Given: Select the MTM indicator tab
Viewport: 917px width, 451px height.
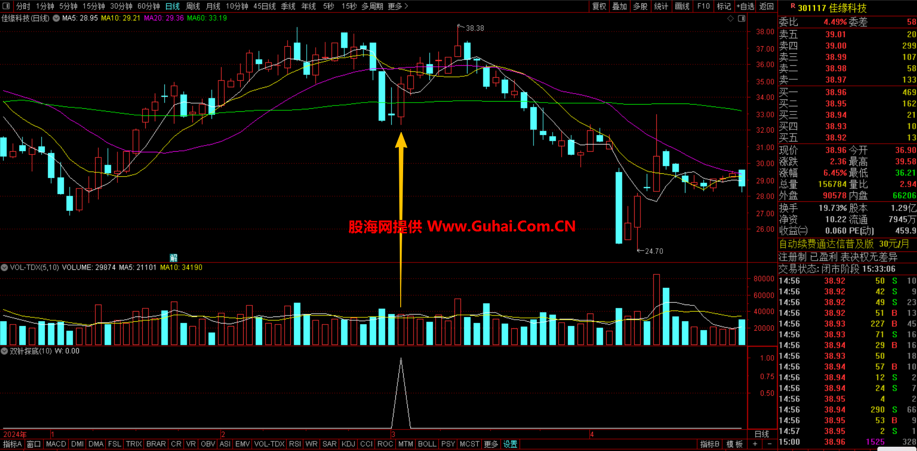Looking at the screenshot, I should coord(405,444).
